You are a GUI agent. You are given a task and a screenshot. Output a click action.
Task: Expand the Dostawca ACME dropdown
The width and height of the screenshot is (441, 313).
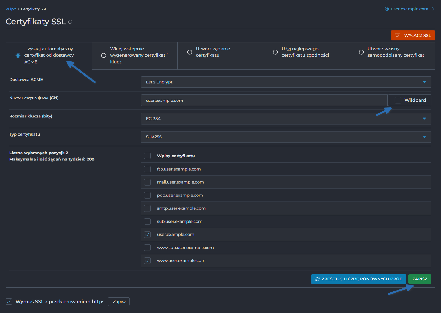point(424,82)
